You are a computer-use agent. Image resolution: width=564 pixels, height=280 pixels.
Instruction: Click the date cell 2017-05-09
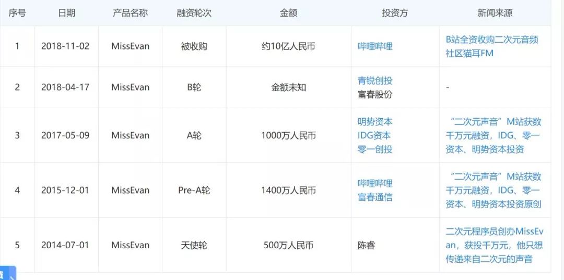[65, 135]
